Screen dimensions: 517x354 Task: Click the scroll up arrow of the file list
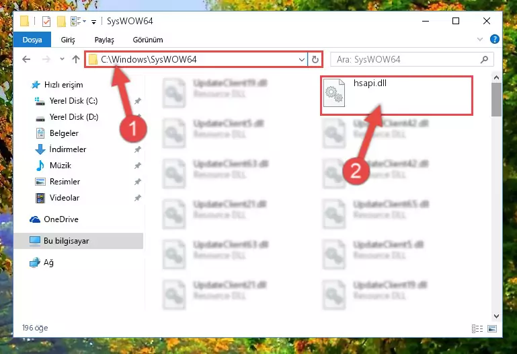496,78
